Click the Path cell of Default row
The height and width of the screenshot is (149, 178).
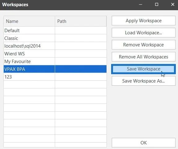[x=81, y=30]
